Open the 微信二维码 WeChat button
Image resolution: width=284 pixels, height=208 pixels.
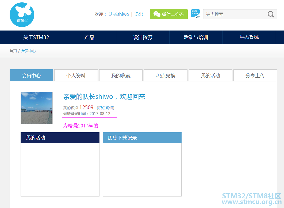169,14
